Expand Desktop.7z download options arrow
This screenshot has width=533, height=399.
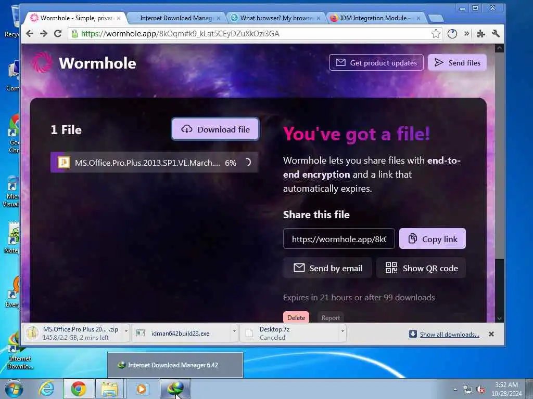342,331
